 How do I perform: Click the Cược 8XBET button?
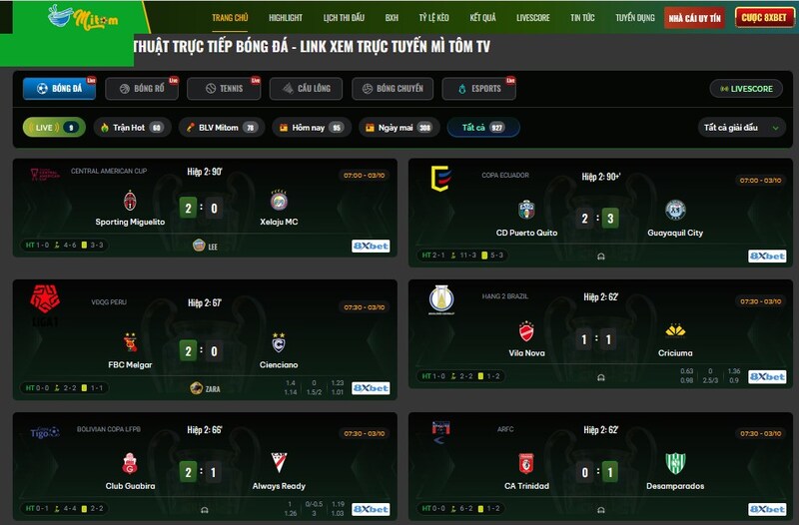[x=764, y=18]
